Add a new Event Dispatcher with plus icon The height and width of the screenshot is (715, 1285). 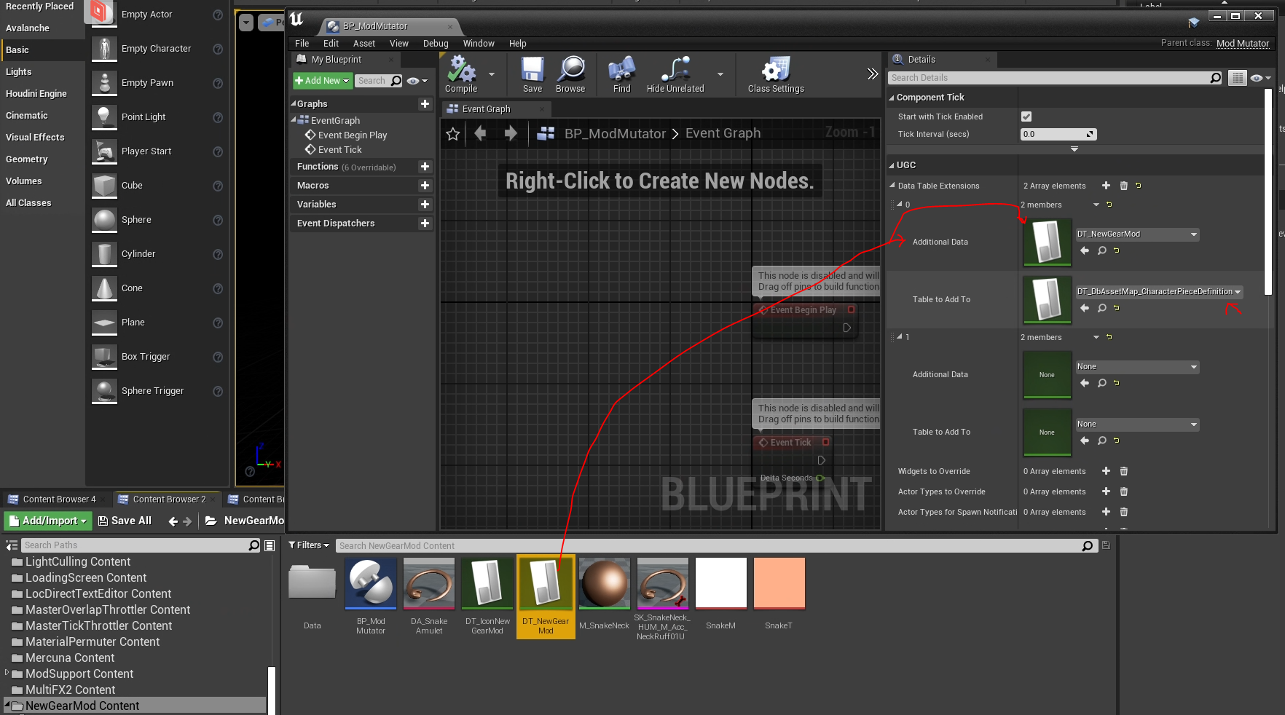pyautogui.click(x=425, y=224)
